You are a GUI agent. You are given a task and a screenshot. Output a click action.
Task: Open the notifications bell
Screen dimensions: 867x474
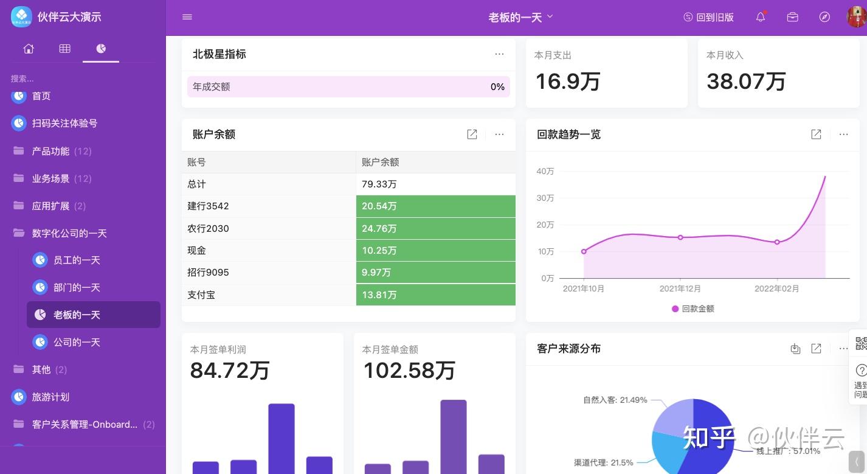click(x=761, y=17)
